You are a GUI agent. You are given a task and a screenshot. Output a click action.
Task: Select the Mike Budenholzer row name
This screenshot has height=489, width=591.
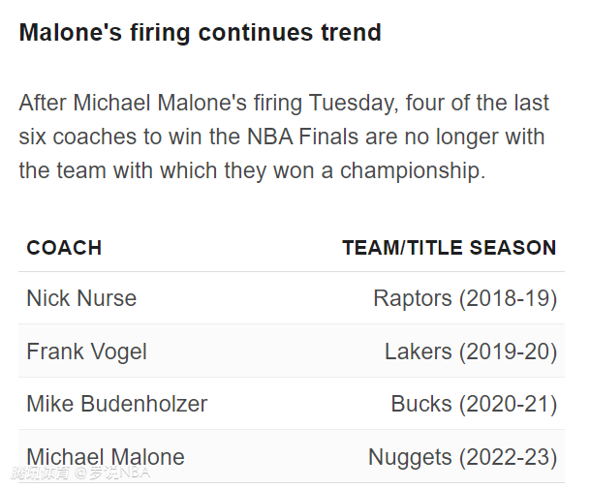(x=117, y=404)
